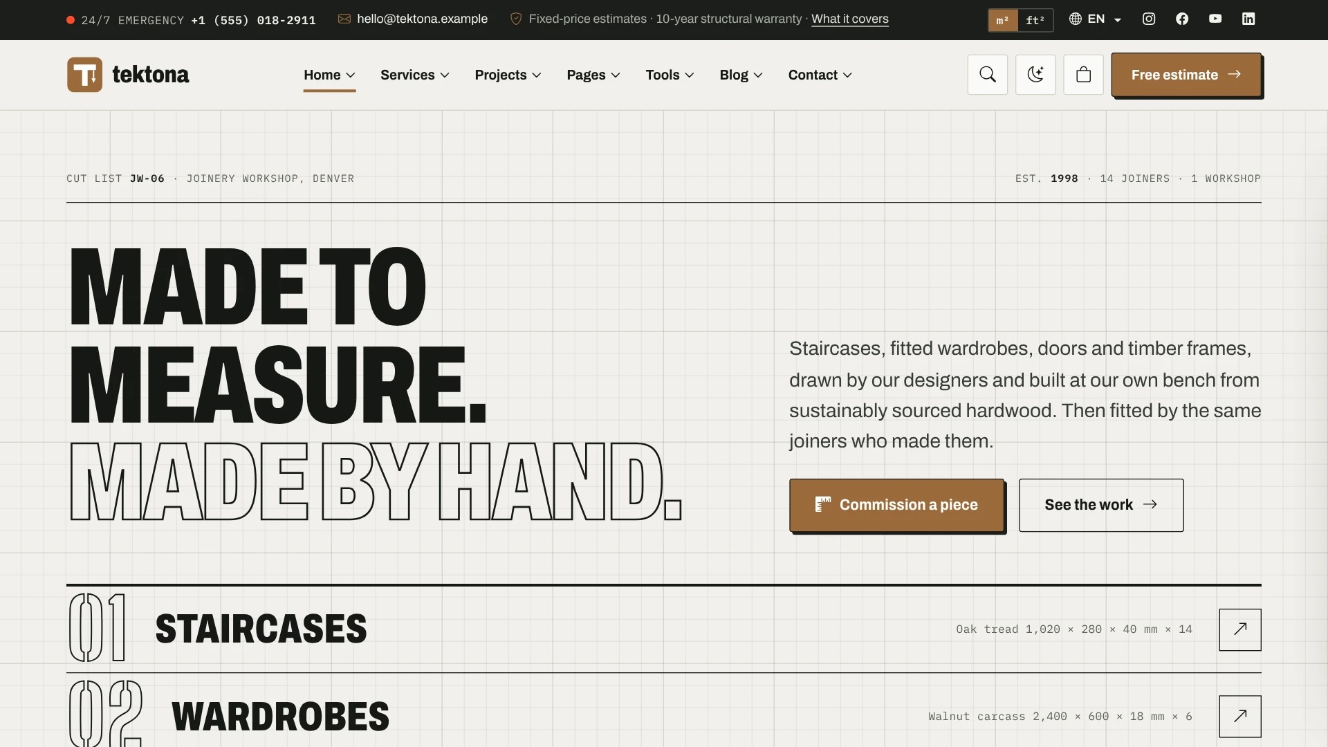Click the MADE BY HAND outlined heading

[376, 481]
